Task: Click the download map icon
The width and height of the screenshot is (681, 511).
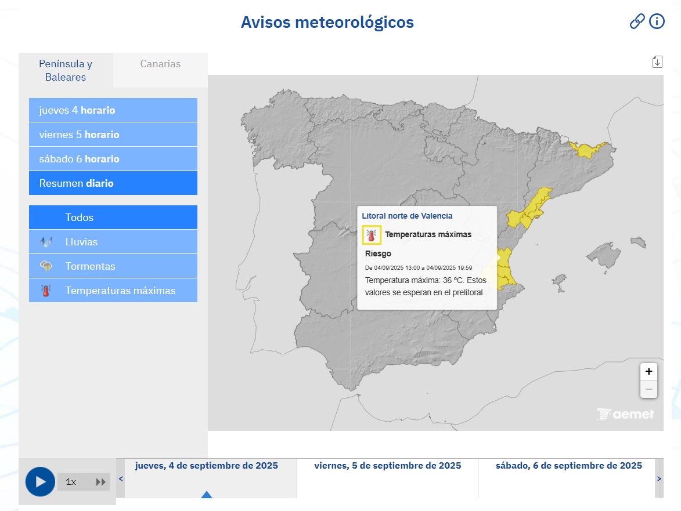Action: (657, 61)
